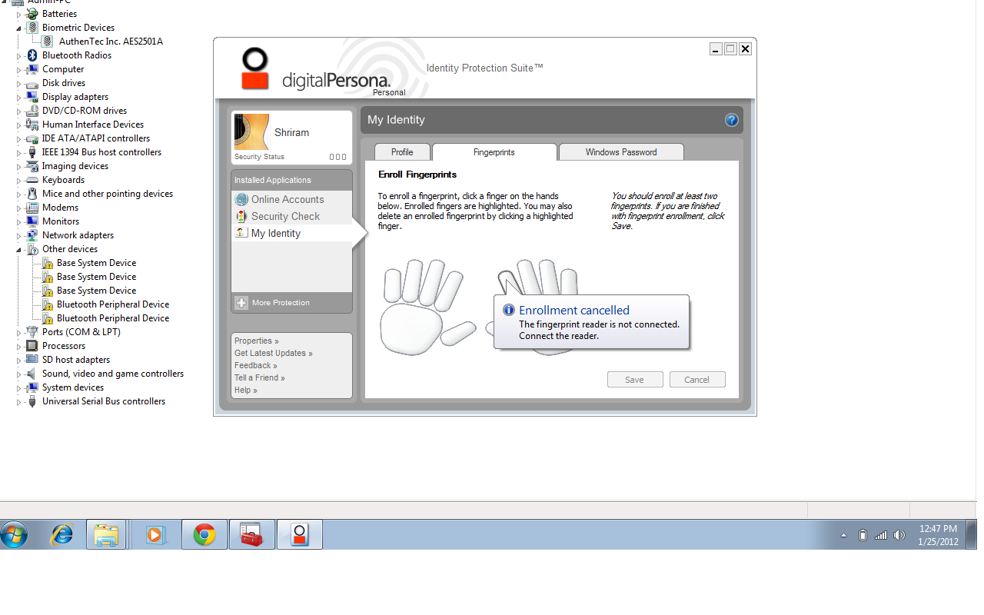The image size is (984, 615).
Task: Click the DVD/CD-ROM drives icon
Action: (32, 111)
